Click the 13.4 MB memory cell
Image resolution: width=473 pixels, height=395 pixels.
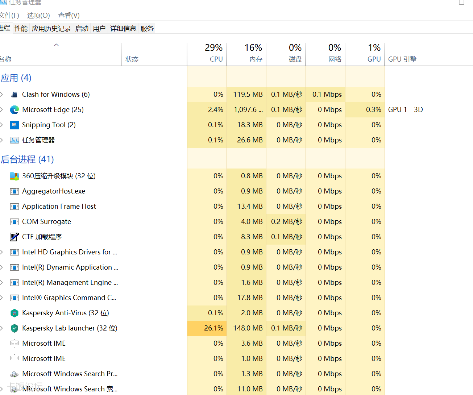point(246,207)
